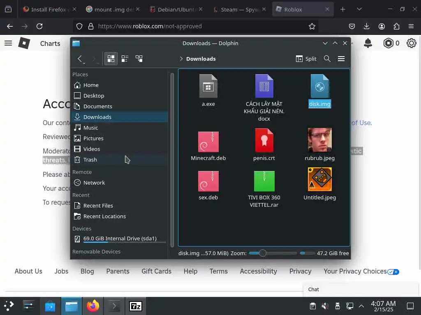421x315 pixels.
Task: Select 69.0 GiB Internal Drive device
Action: coord(120,239)
